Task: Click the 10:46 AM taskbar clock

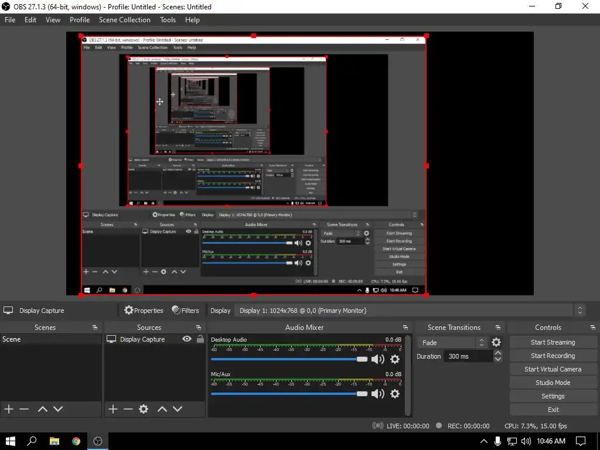Action: (x=551, y=441)
